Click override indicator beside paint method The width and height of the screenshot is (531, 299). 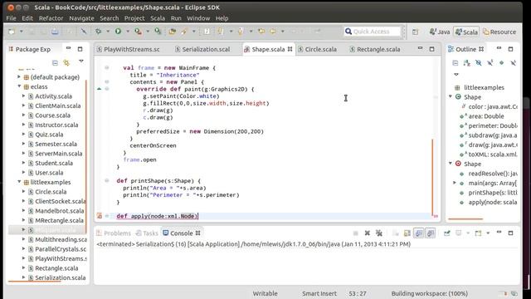[x=100, y=89]
